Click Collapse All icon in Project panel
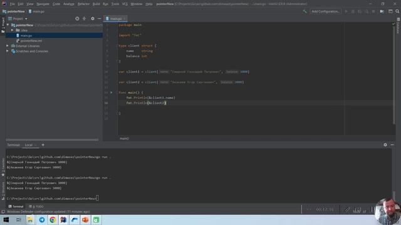The image size is (401, 225). pos(84,19)
